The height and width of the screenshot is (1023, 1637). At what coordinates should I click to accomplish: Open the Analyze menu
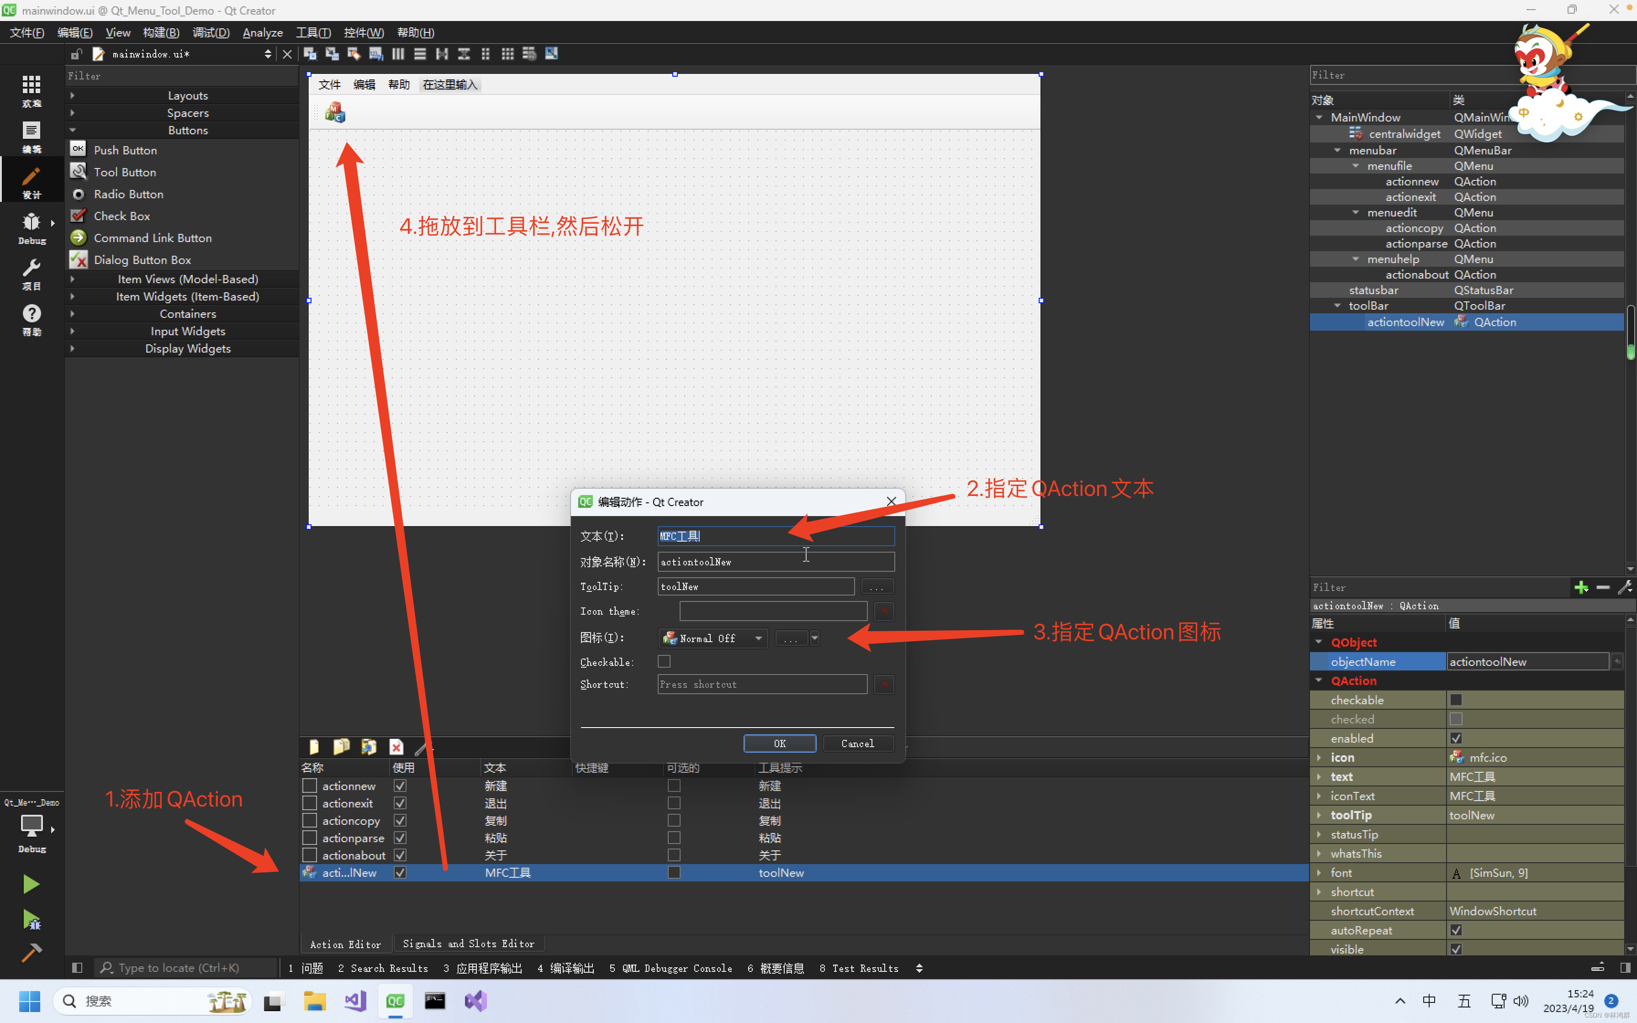[263, 32]
